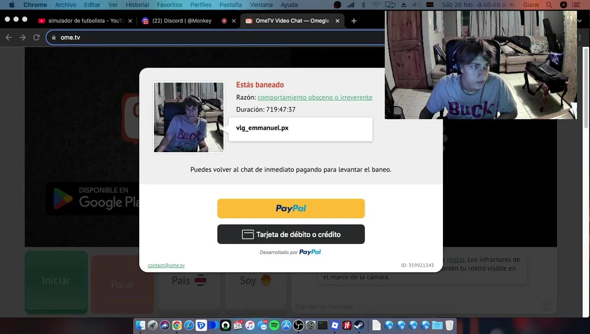
Task: Click the vlg_emmanuel.px message box
Action: (x=300, y=129)
